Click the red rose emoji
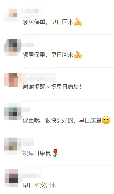114x194 pixels. click(55, 153)
